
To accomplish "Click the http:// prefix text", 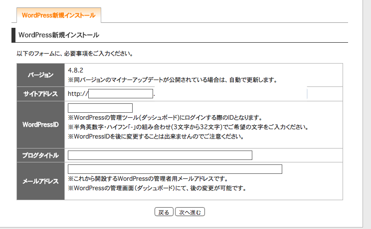I will click(x=78, y=94).
